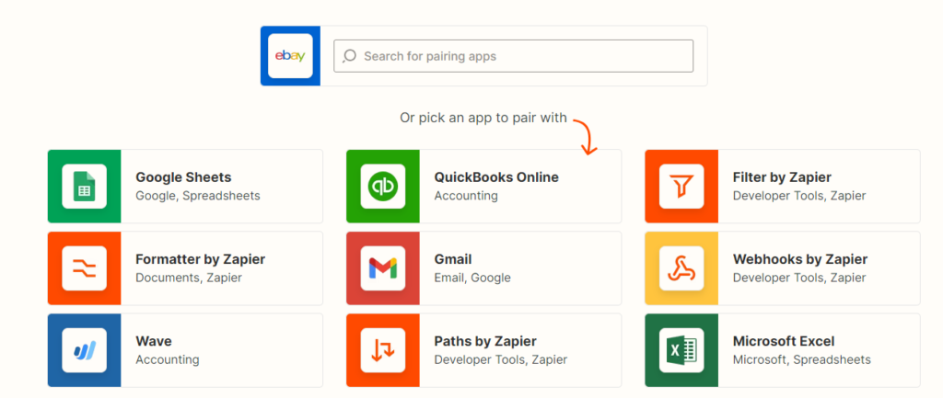Screen dimensions: 943x398
Task: Click the Gmail envelope icon
Action: (383, 268)
